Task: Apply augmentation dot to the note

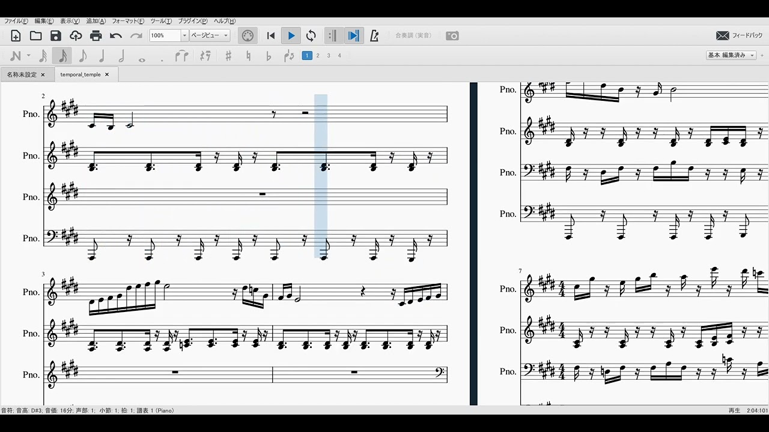Action: tap(162, 59)
